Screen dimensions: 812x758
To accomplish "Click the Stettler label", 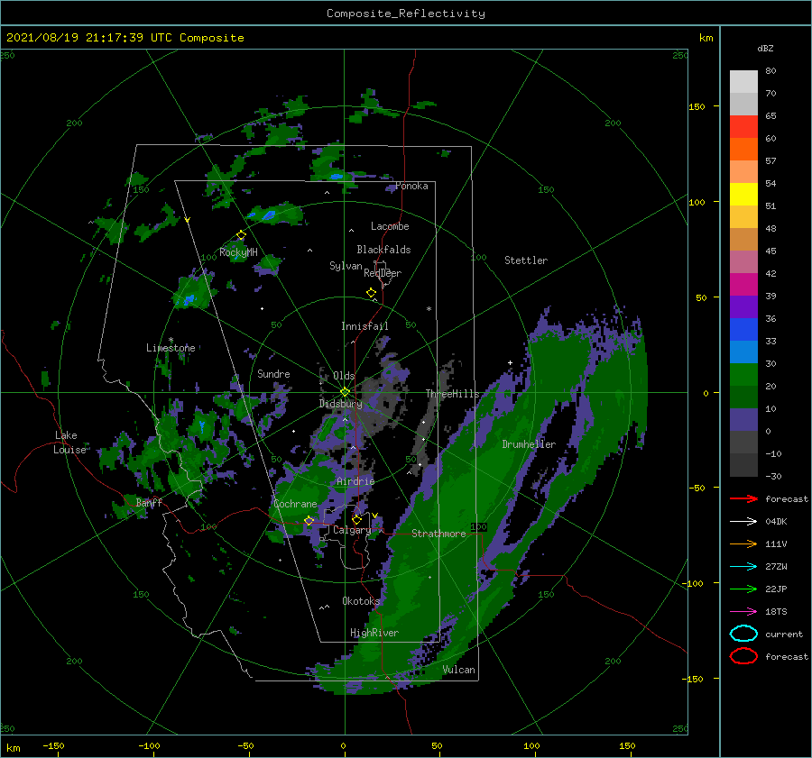I will pos(526,260).
